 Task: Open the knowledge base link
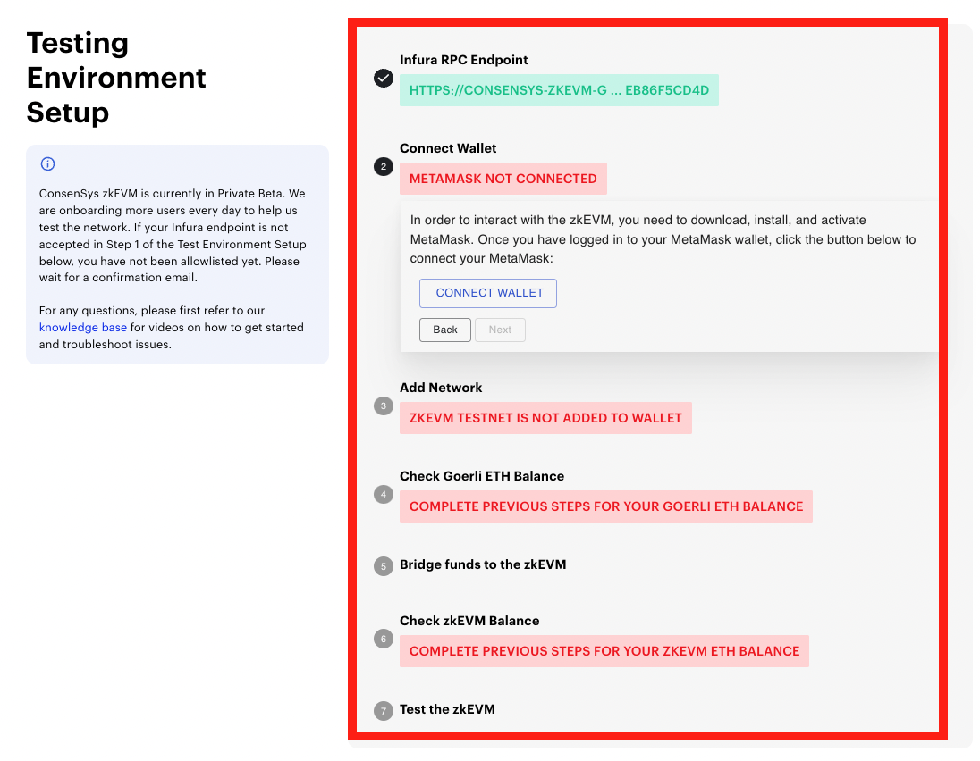pyautogui.click(x=82, y=328)
